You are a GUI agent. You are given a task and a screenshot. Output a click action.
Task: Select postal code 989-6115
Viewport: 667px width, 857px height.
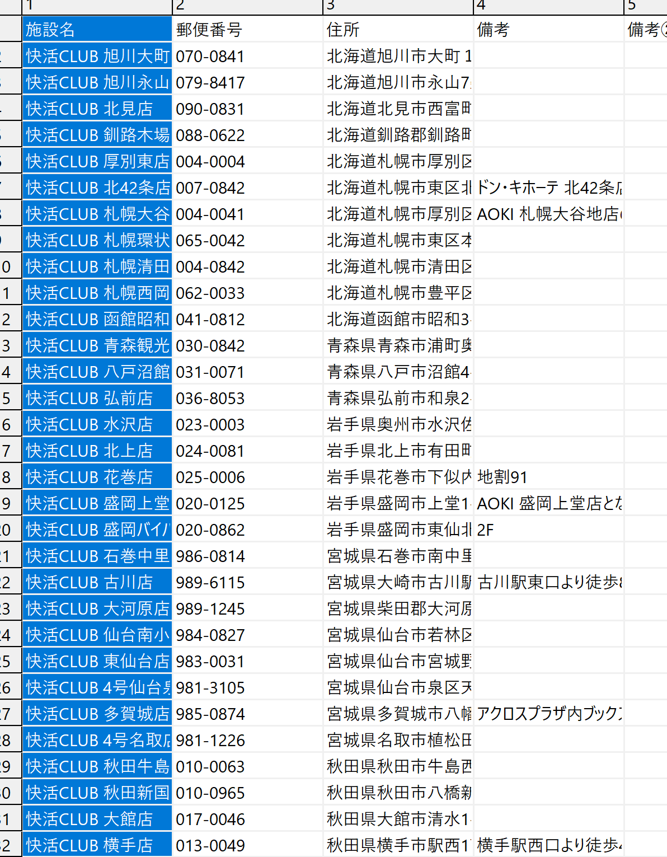(247, 582)
